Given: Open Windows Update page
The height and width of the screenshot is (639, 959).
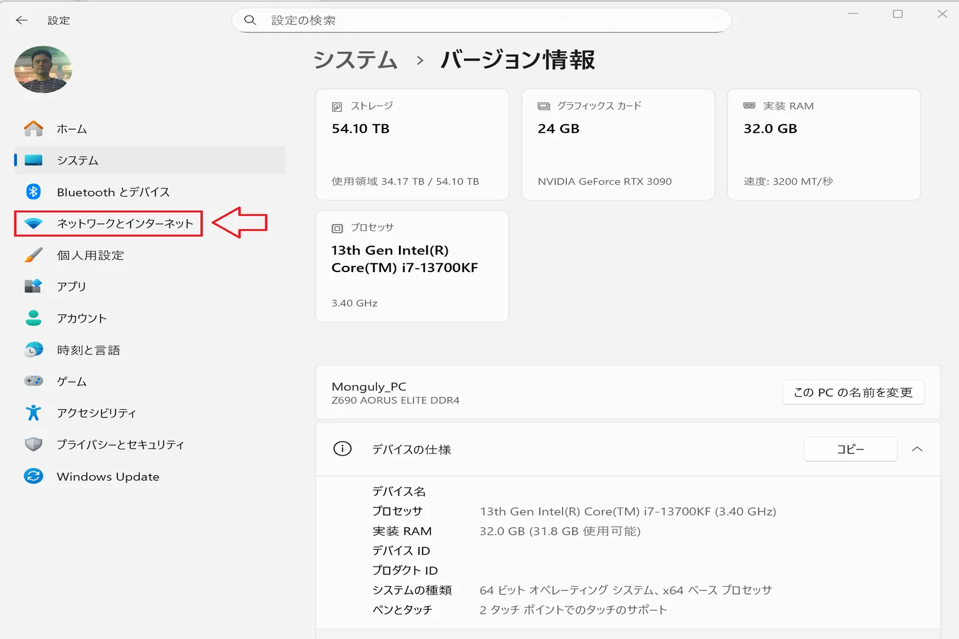Looking at the screenshot, I should pos(150,476).
